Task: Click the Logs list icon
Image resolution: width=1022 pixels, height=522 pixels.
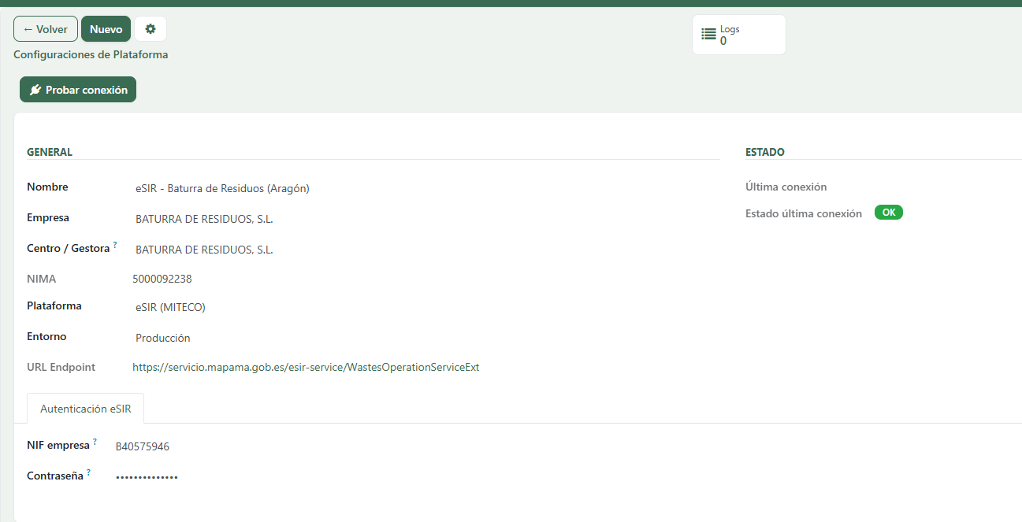Action: [x=708, y=35]
